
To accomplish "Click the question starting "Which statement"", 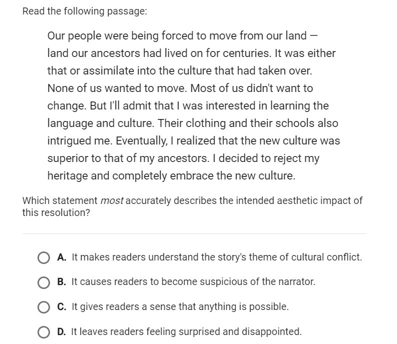I will [192, 206].
